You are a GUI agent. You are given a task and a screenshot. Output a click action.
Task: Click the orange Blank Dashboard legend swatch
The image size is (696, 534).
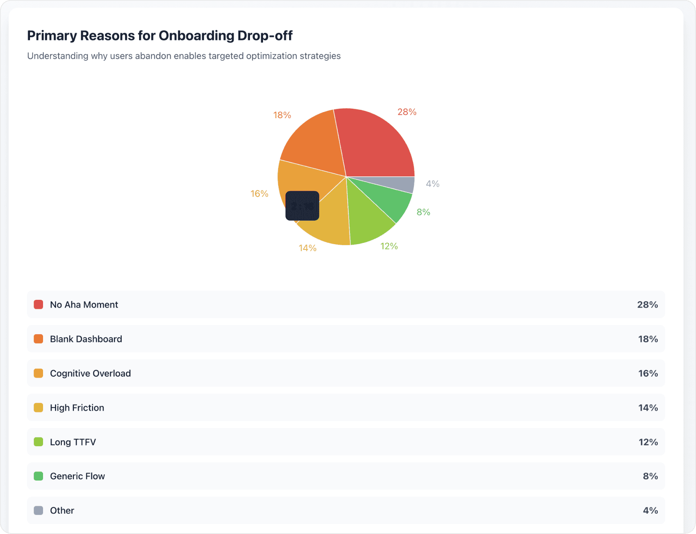coord(38,339)
